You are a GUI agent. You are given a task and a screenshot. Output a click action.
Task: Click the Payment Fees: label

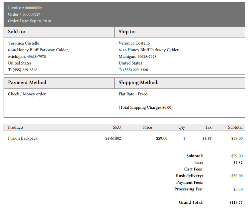coord(190,182)
